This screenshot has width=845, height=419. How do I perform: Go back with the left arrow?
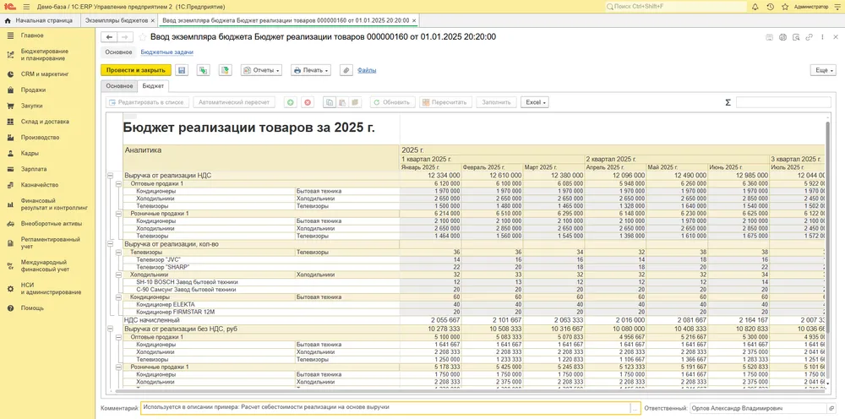tap(109, 37)
